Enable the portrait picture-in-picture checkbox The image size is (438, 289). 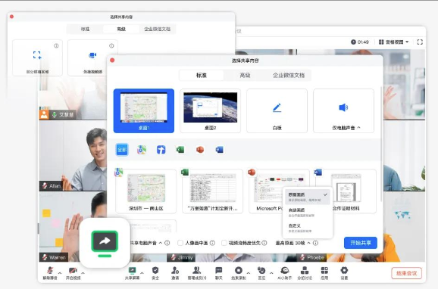tap(180, 243)
